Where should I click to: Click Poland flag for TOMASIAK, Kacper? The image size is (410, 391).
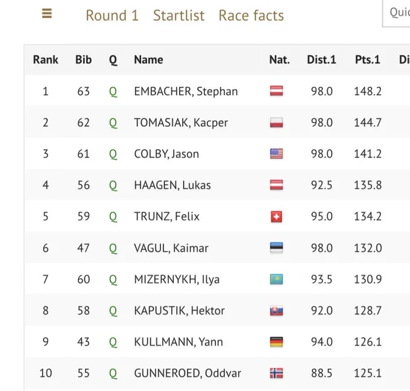click(276, 122)
